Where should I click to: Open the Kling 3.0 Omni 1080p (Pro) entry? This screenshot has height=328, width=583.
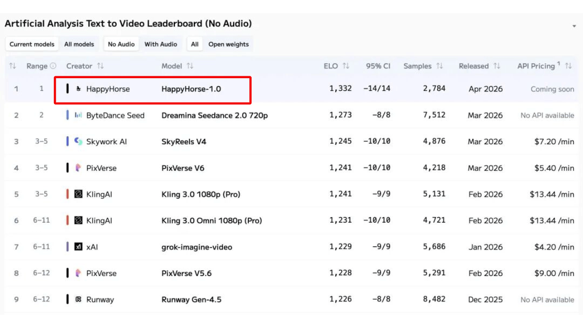[211, 221]
